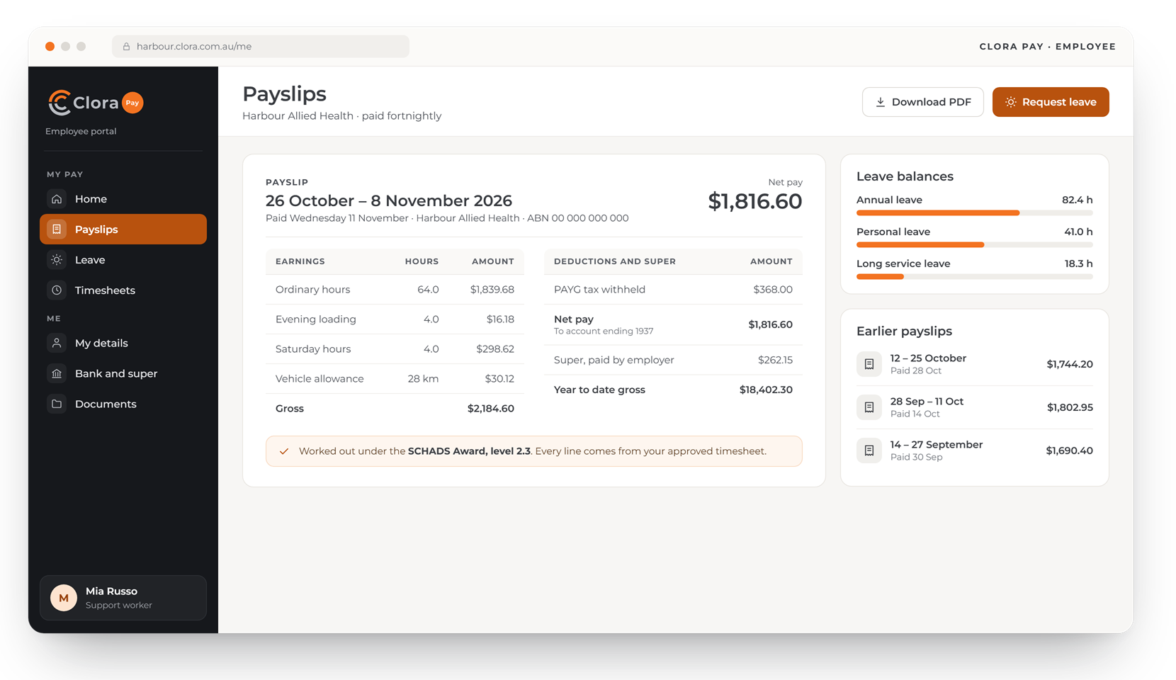Click the Payslips document icon in sidebar

pos(57,229)
